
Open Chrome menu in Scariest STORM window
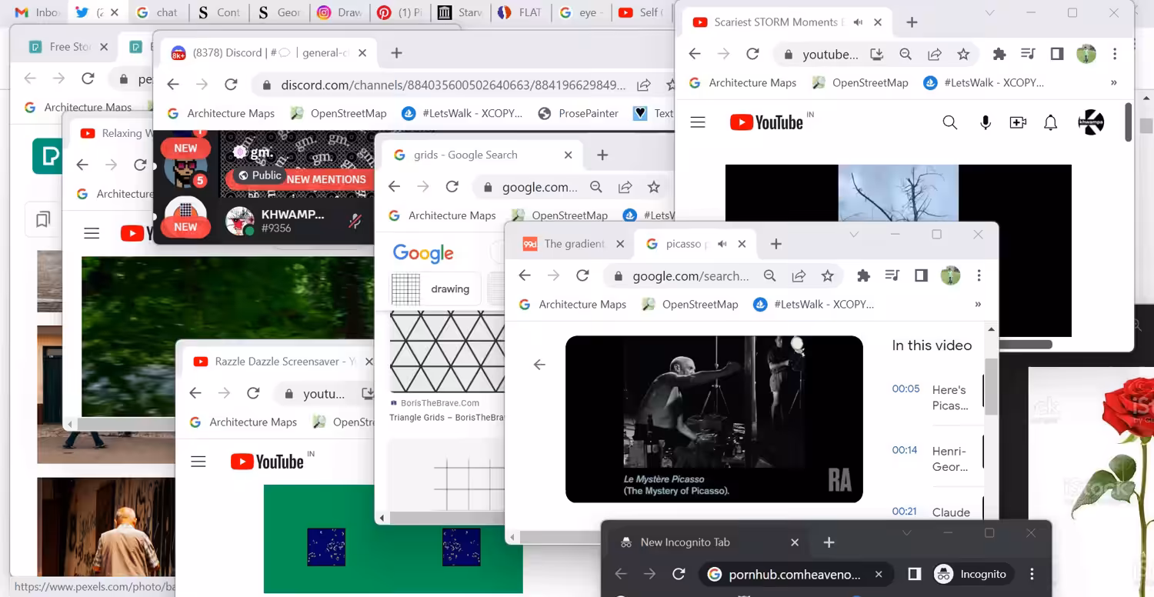pos(1115,54)
